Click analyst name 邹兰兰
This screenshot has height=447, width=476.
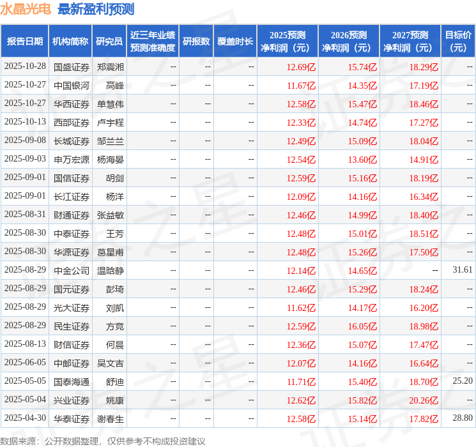click(x=110, y=141)
